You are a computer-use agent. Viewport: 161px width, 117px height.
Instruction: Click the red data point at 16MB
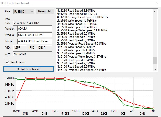(x=16, y=100)
